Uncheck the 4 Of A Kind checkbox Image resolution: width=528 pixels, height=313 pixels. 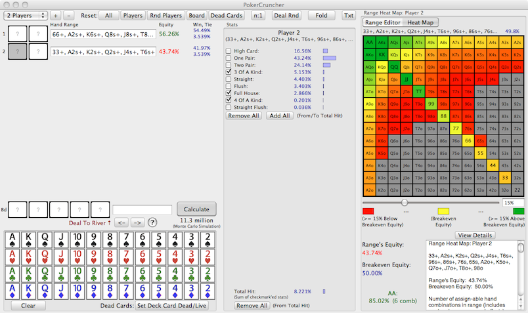click(x=229, y=100)
